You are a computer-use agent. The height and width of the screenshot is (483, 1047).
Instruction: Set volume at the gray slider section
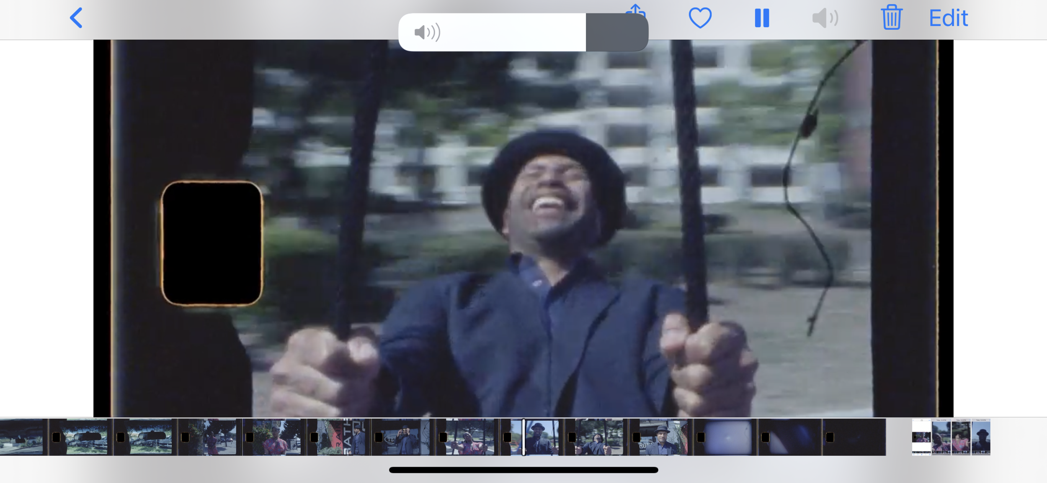pyautogui.click(x=616, y=32)
